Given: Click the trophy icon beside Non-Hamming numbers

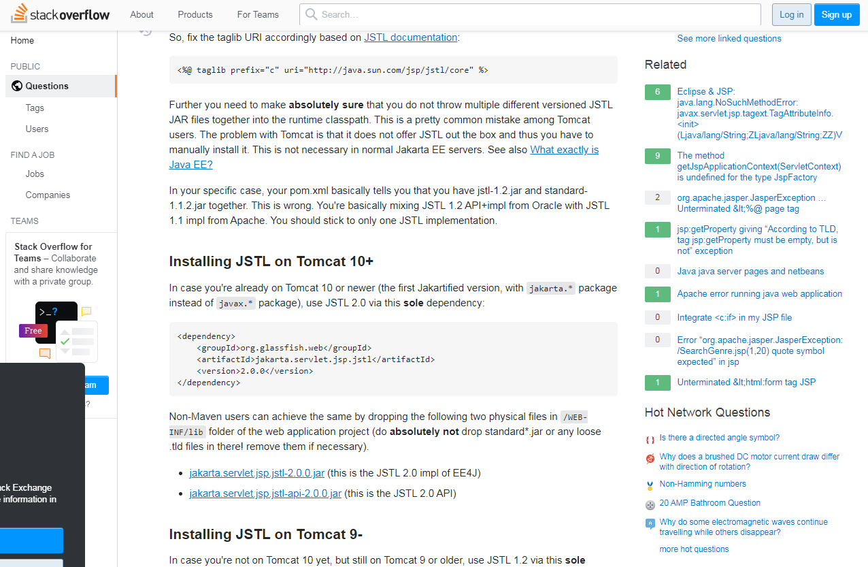Looking at the screenshot, I should click(x=650, y=485).
